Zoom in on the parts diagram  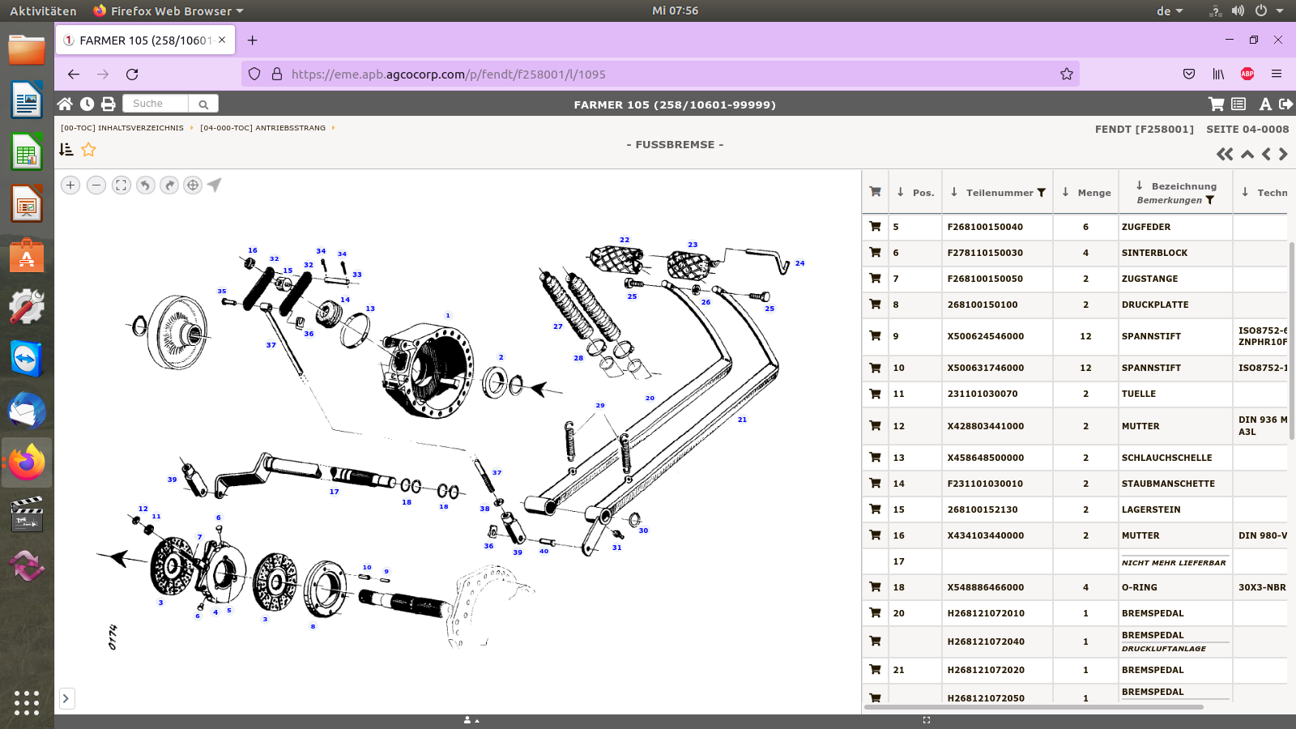tap(70, 185)
